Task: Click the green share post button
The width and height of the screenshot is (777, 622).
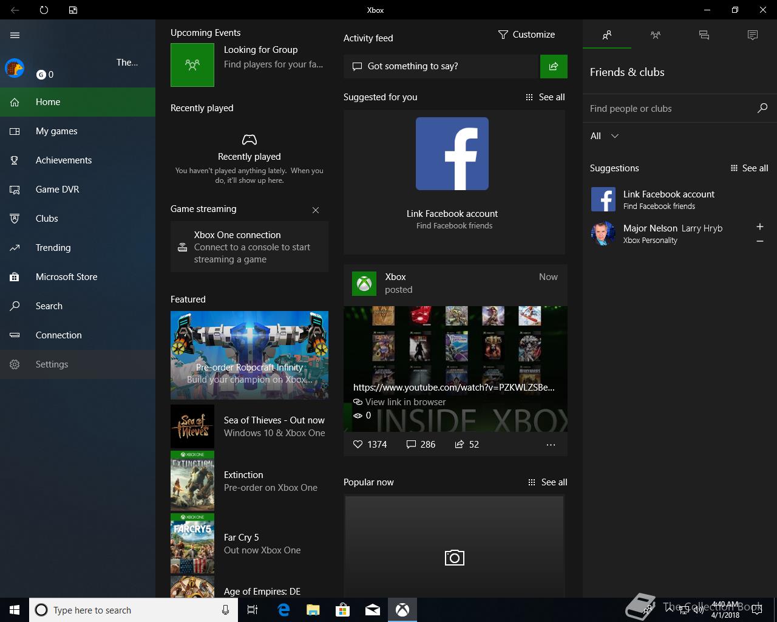Action: [x=554, y=66]
